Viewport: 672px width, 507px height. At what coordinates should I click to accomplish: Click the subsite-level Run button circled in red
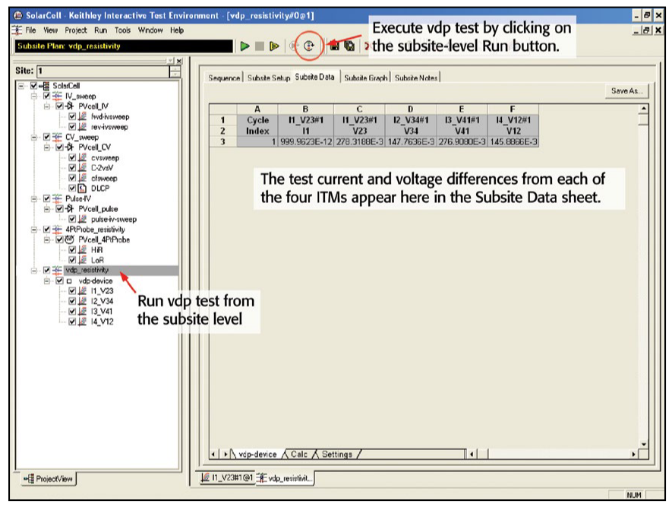pos(309,46)
